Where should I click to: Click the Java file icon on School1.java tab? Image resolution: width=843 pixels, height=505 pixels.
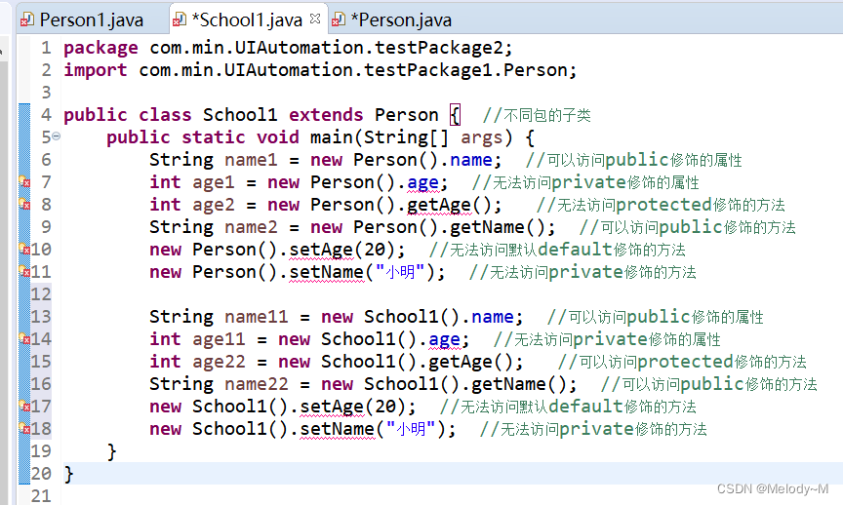(x=179, y=20)
